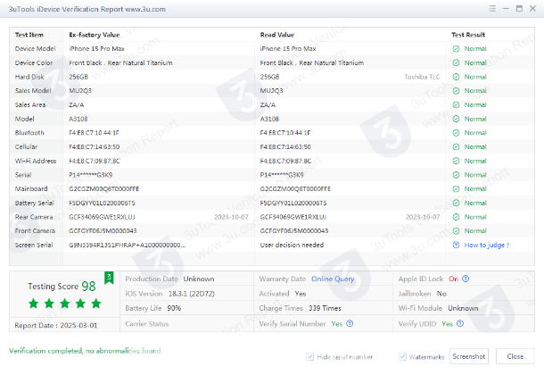Image resolution: width=544 pixels, height=375 pixels.
Task: Select the iOS Version 18.3.1 value
Action: (192, 294)
